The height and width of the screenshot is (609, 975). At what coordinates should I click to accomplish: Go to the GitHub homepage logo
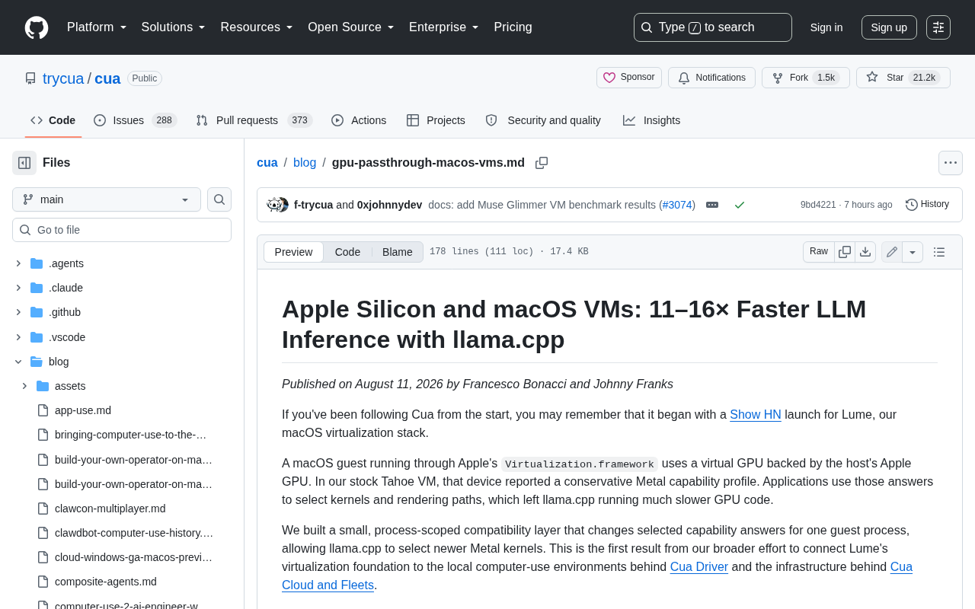[37, 27]
